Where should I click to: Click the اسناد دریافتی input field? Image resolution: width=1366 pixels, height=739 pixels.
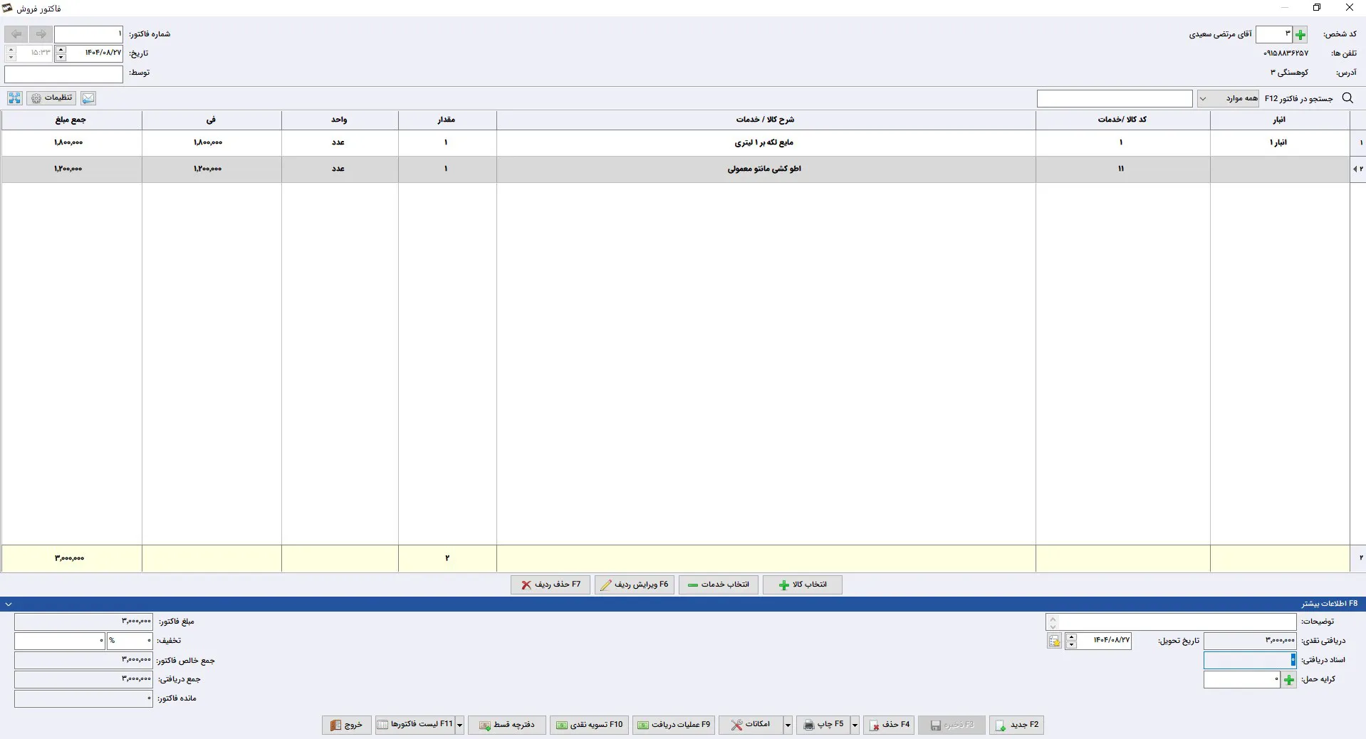(x=1250, y=660)
